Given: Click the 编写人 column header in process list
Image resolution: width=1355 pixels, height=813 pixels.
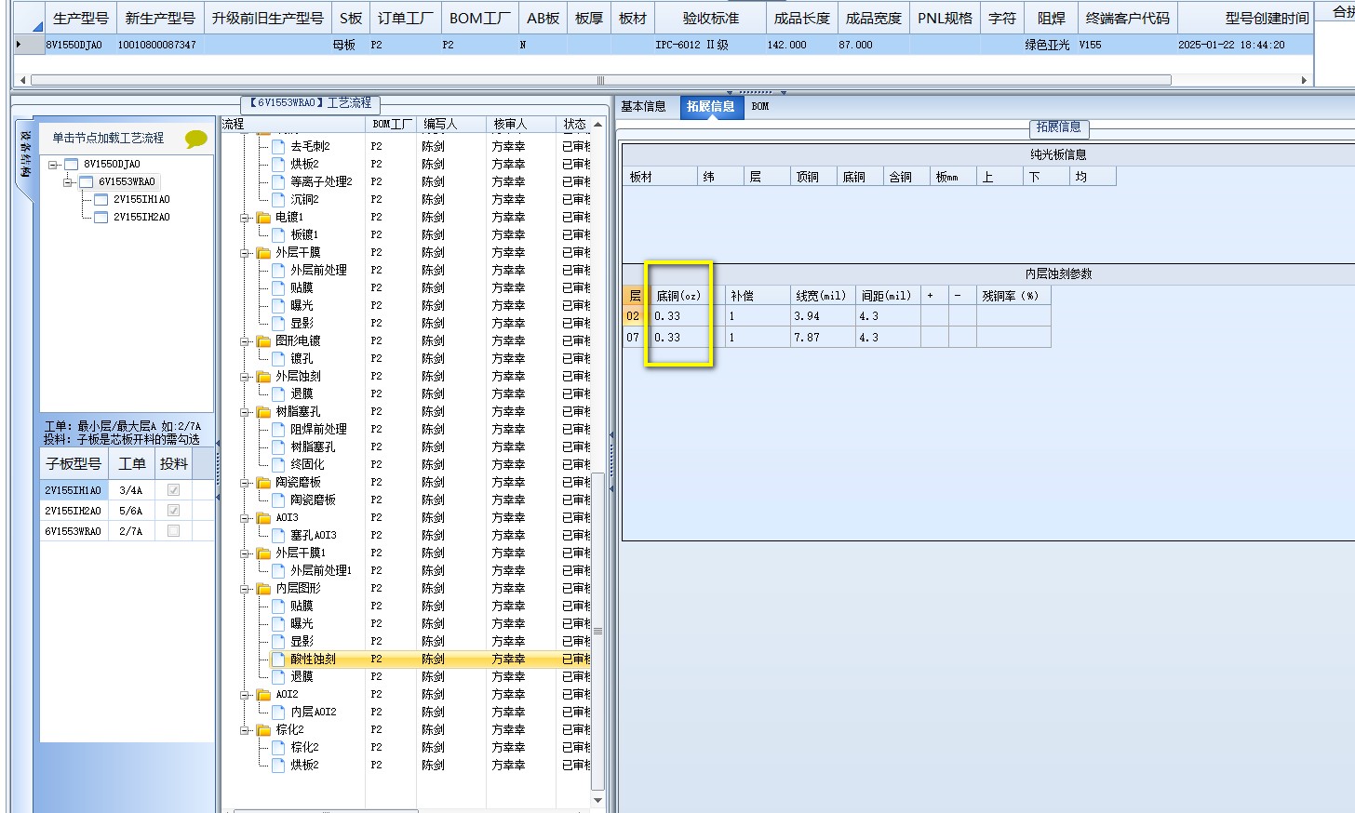Looking at the screenshot, I should pos(451,124).
